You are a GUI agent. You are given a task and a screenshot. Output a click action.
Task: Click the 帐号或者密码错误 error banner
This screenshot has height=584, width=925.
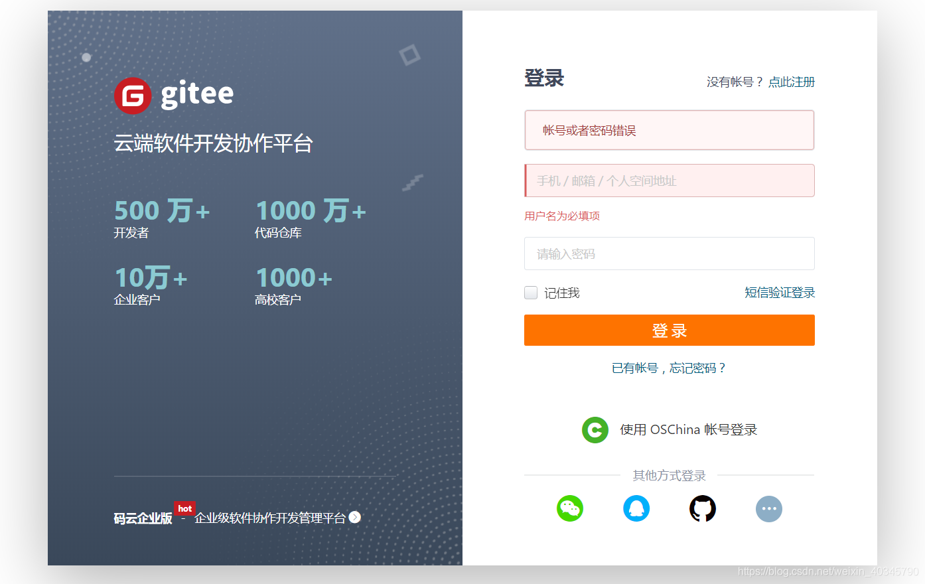coord(669,130)
